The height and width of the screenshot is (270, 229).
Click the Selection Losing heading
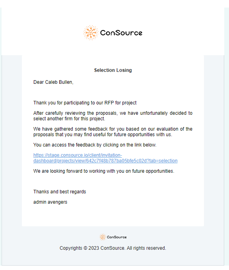point(113,70)
